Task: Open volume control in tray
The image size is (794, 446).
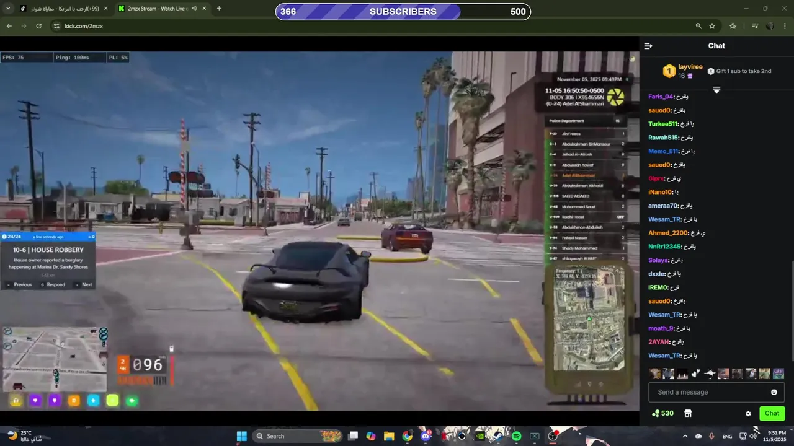Action: pyautogui.click(x=753, y=436)
